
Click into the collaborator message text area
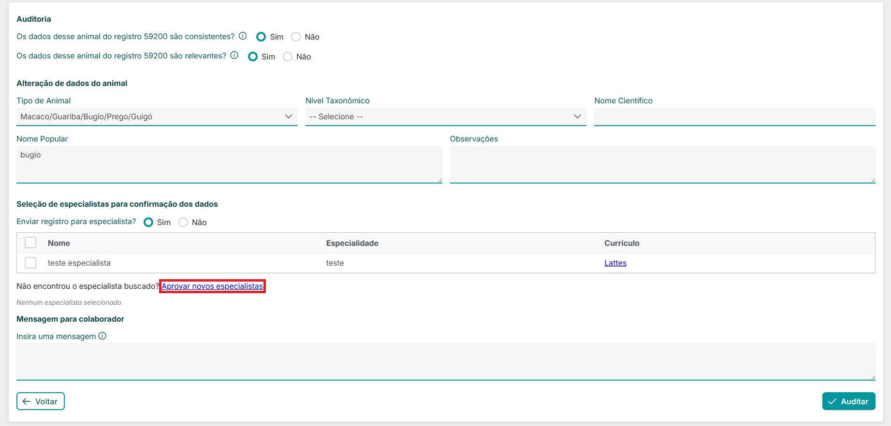click(x=445, y=361)
